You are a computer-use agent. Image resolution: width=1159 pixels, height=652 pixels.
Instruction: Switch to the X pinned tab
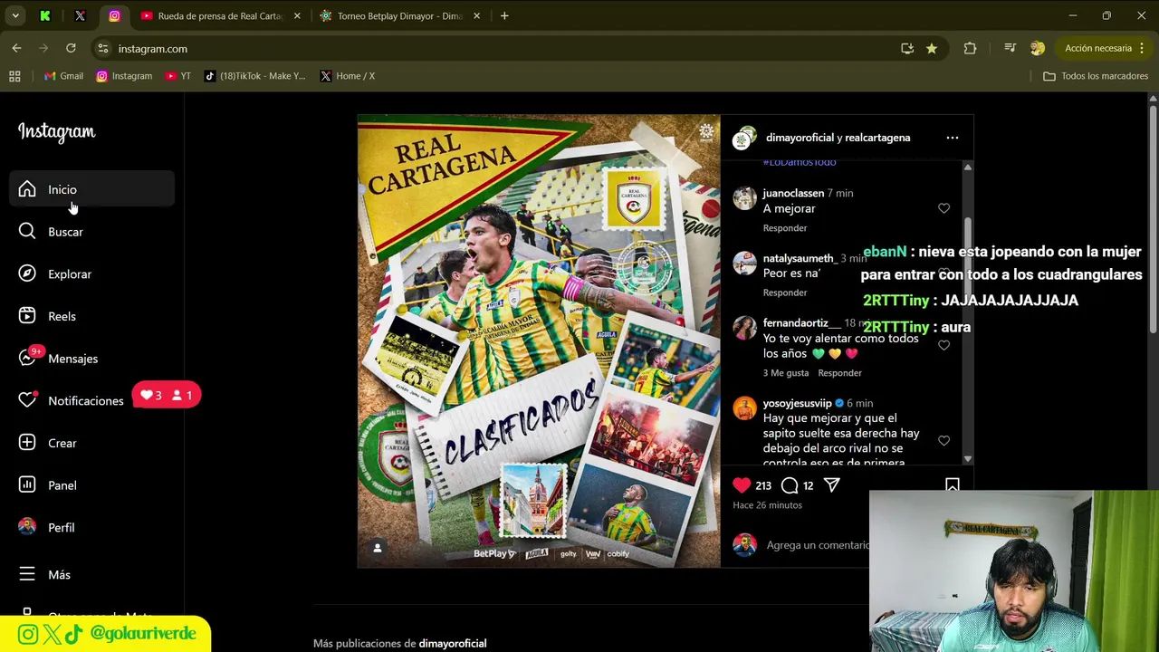point(80,15)
